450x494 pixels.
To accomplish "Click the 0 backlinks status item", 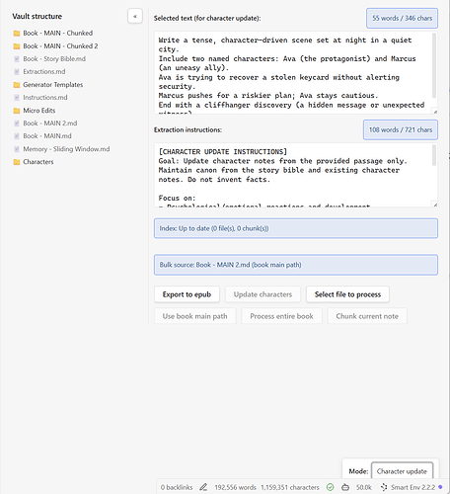I will click(177, 487).
